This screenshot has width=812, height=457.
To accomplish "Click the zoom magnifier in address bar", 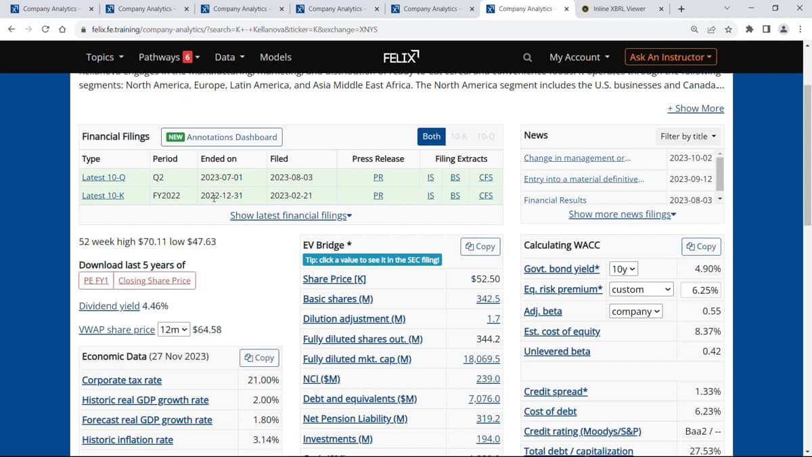I will [695, 30].
